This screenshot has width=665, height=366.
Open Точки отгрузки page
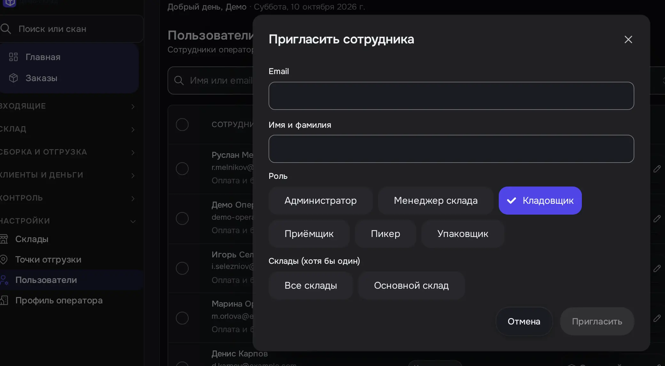tap(72, 260)
